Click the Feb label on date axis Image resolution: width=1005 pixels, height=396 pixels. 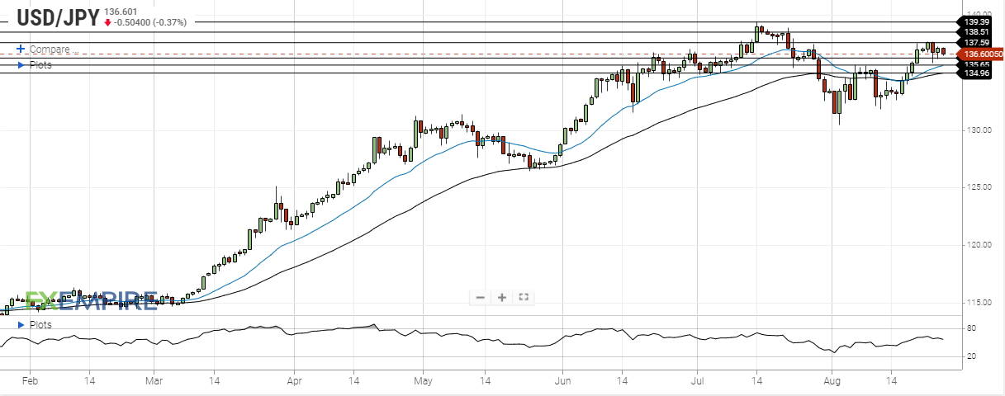coord(31,383)
